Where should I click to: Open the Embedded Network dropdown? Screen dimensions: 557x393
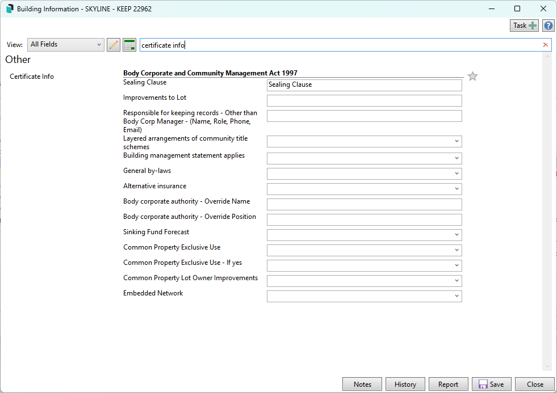(x=364, y=296)
